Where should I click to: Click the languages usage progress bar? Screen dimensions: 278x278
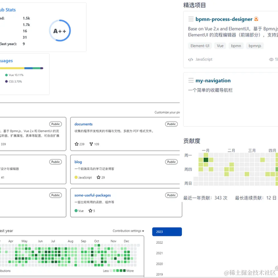[x=21, y=68]
